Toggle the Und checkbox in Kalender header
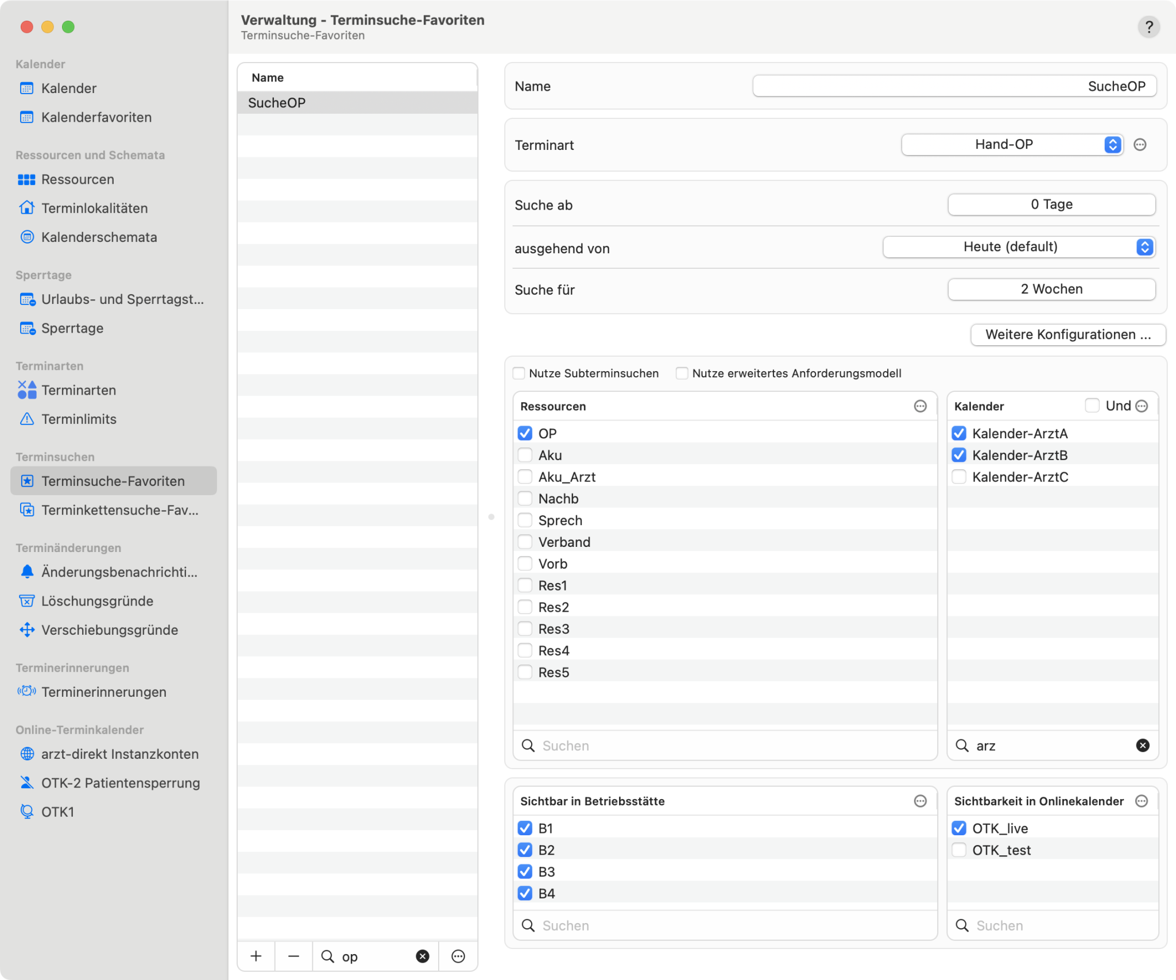The image size is (1176, 980). 1092,406
